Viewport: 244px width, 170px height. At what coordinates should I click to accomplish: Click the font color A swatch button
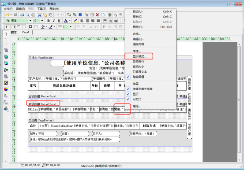click(x=66, y=21)
